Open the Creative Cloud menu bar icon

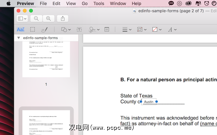[188, 3]
